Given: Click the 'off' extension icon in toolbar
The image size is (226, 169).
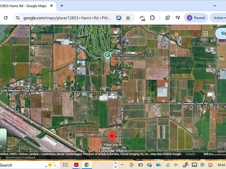Looking at the screenshot, I should pyautogui.click(x=142, y=18).
